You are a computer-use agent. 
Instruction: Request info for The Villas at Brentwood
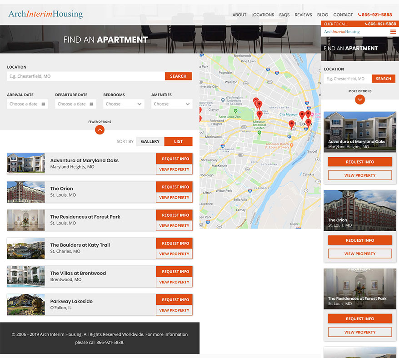pos(175,272)
